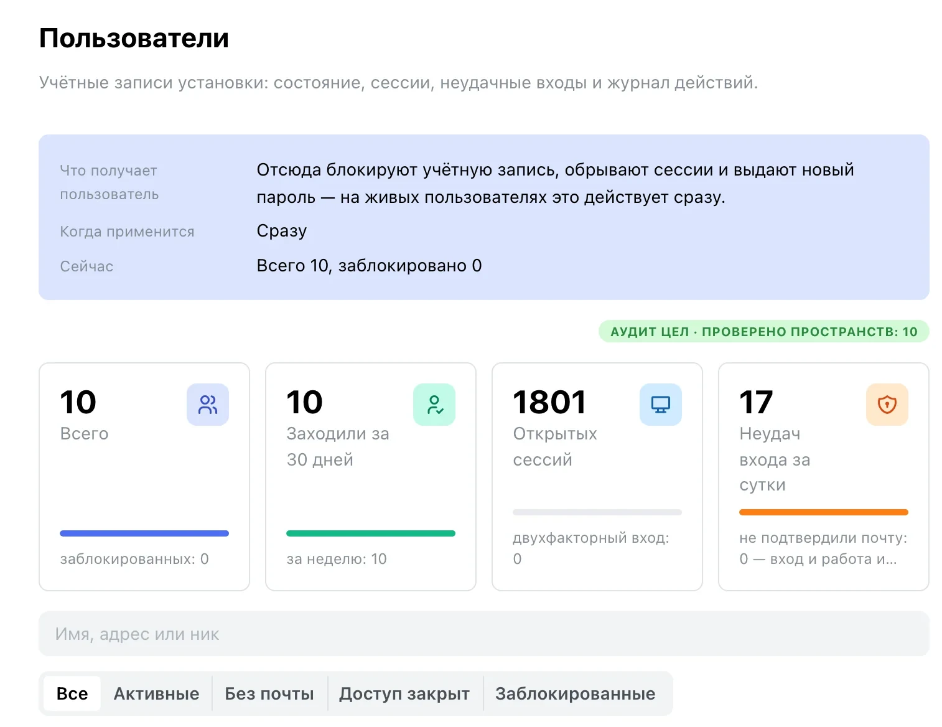Click the не подтвердили почту text
This screenshot has width=942, height=727.
(823, 548)
